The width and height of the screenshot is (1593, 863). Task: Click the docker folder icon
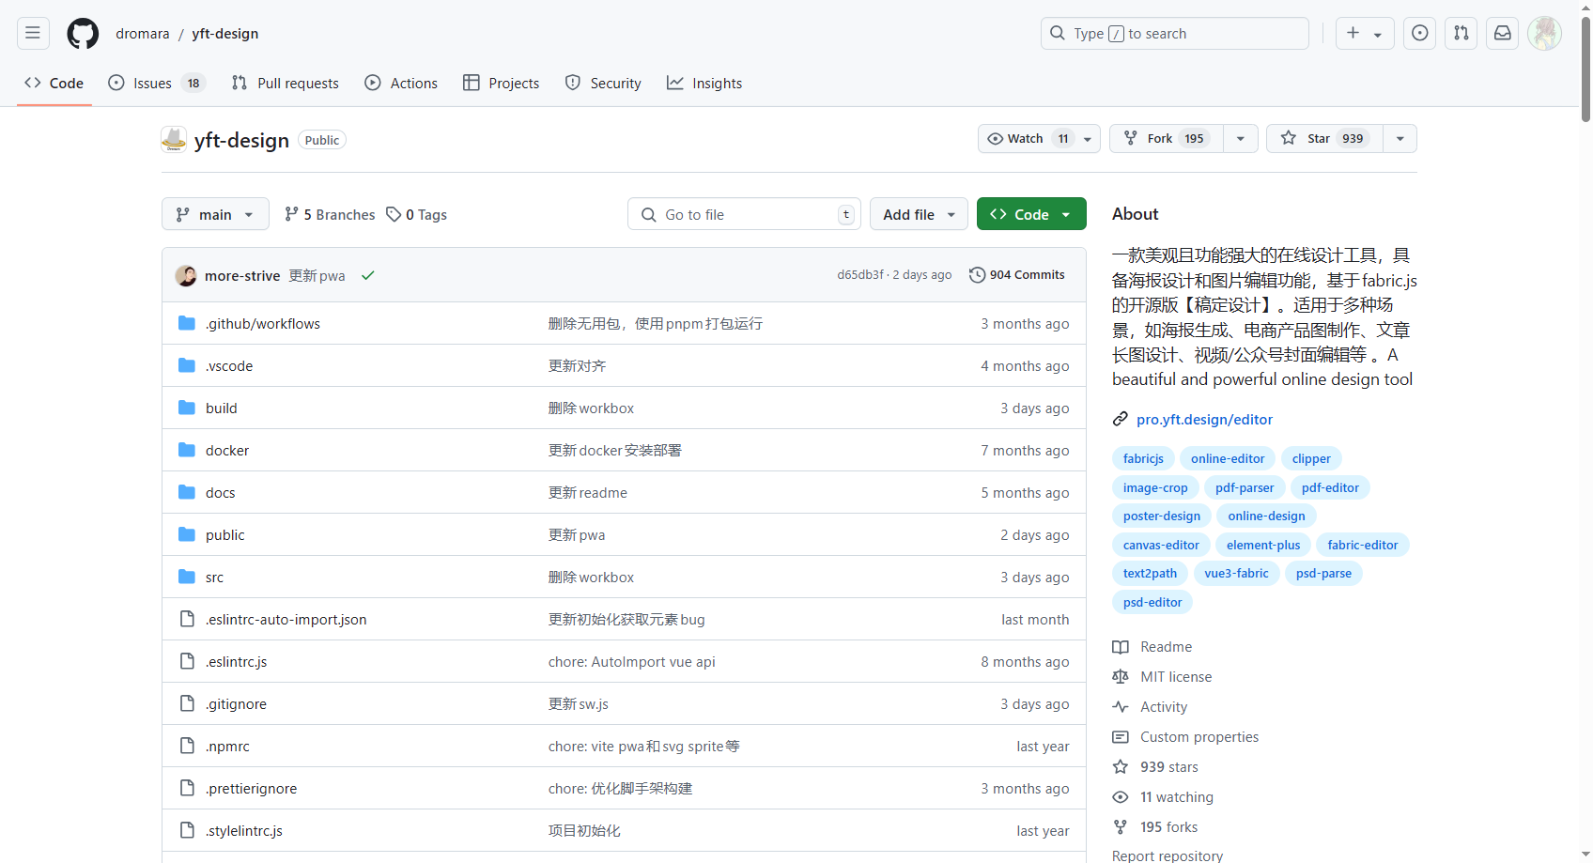click(187, 450)
